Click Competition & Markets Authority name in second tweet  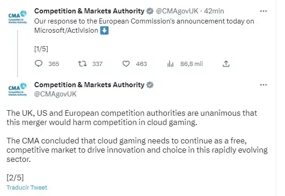tap(89, 85)
